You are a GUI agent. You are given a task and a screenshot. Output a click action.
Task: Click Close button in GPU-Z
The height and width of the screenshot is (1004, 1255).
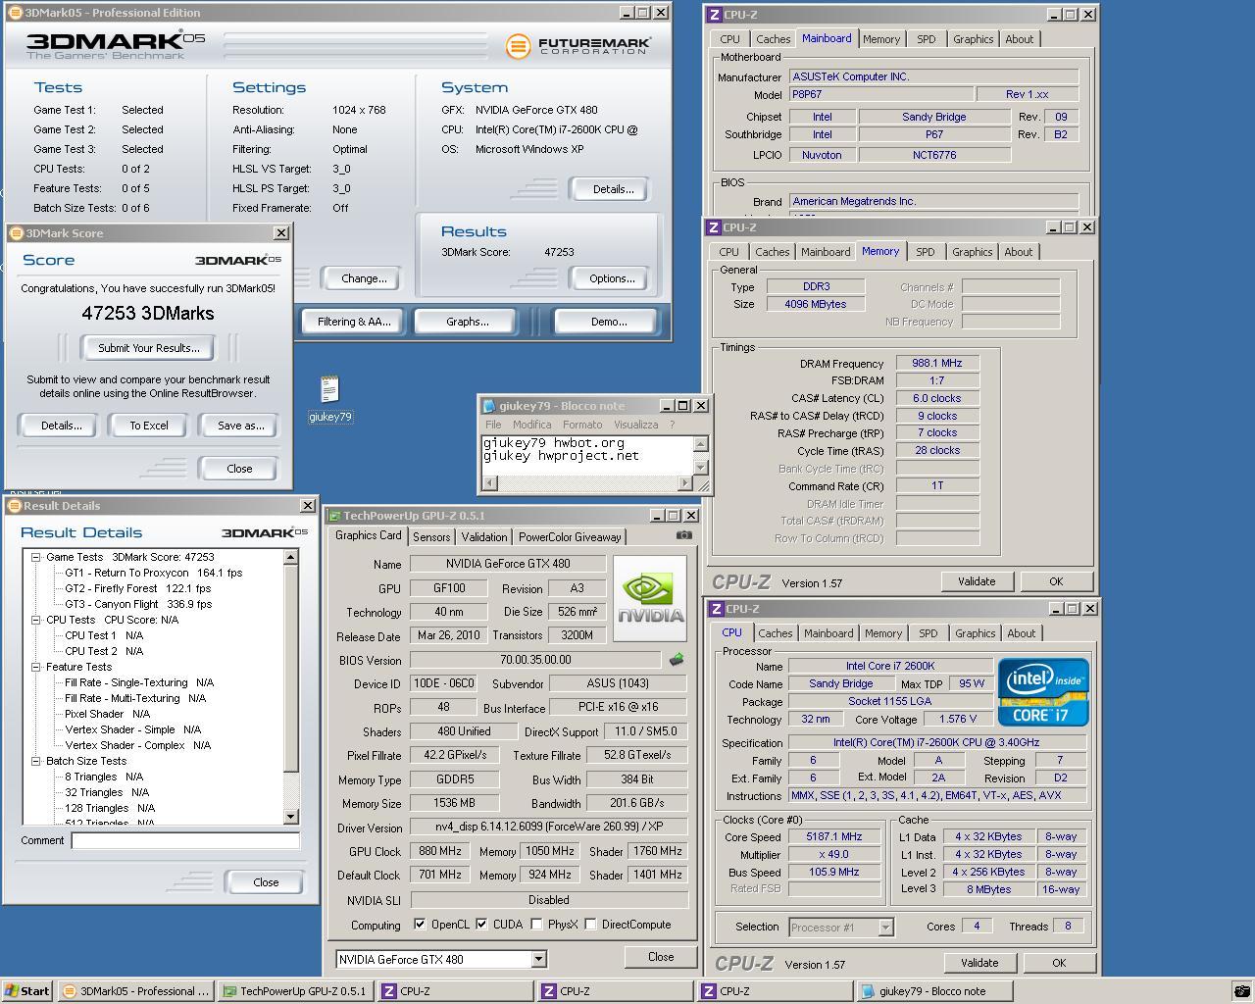(661, 957)
